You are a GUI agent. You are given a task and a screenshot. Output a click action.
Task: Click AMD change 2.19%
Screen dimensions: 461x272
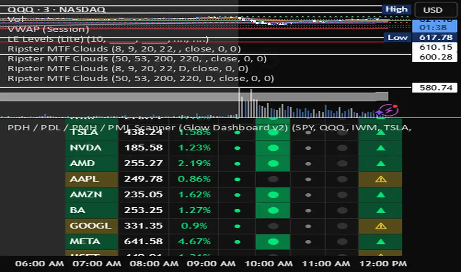tap(194, 163)
